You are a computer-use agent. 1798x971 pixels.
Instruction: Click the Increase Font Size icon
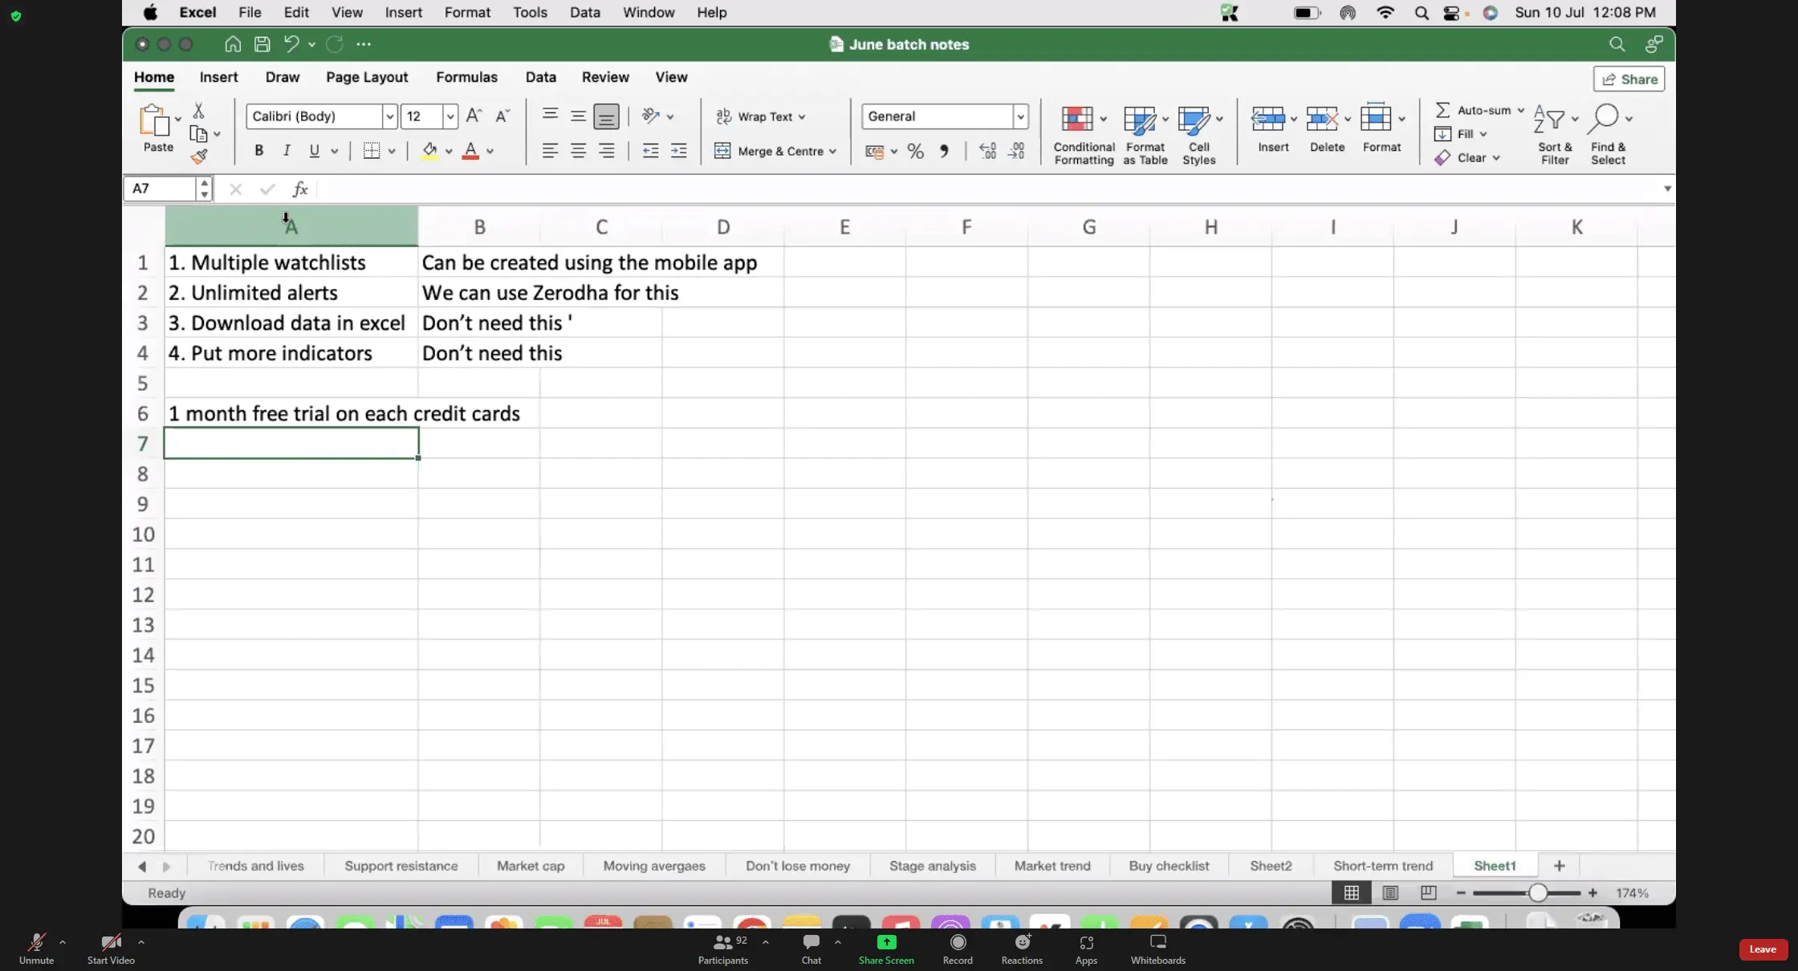474,116
